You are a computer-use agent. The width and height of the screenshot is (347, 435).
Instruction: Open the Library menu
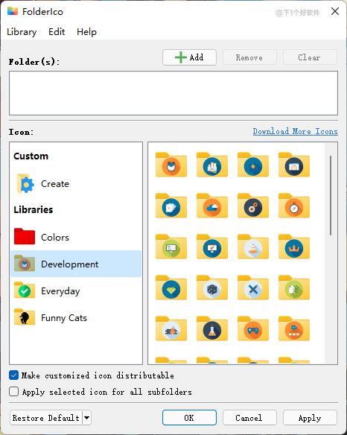(22, 32)
